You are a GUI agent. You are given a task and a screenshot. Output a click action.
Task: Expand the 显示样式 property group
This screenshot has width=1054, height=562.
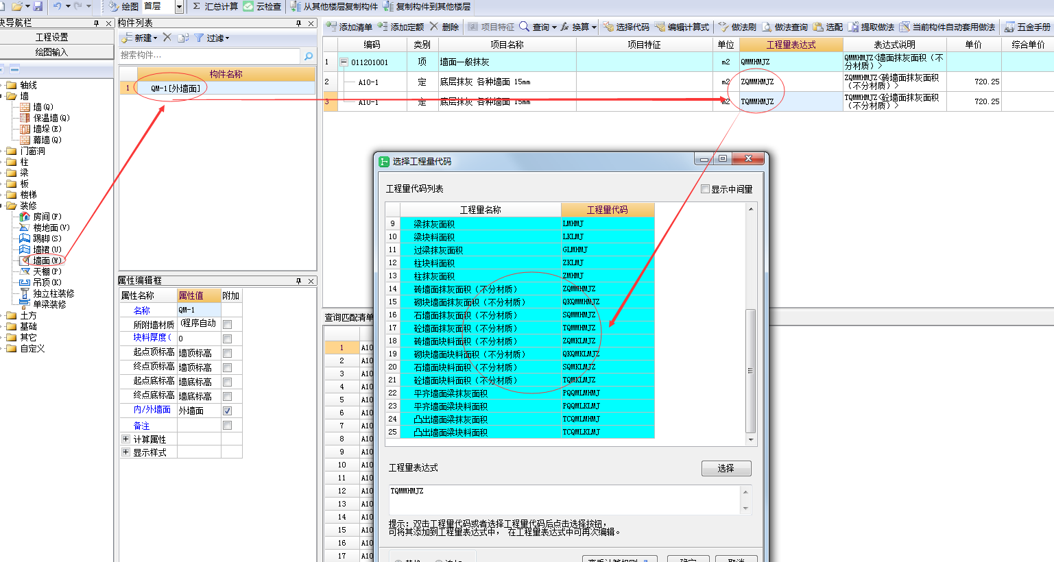point(125,452)
